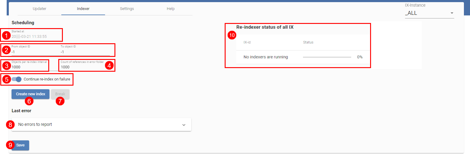470x157 pixels.
Task: Click the Scheduling section heading
Action: [23, 23]
